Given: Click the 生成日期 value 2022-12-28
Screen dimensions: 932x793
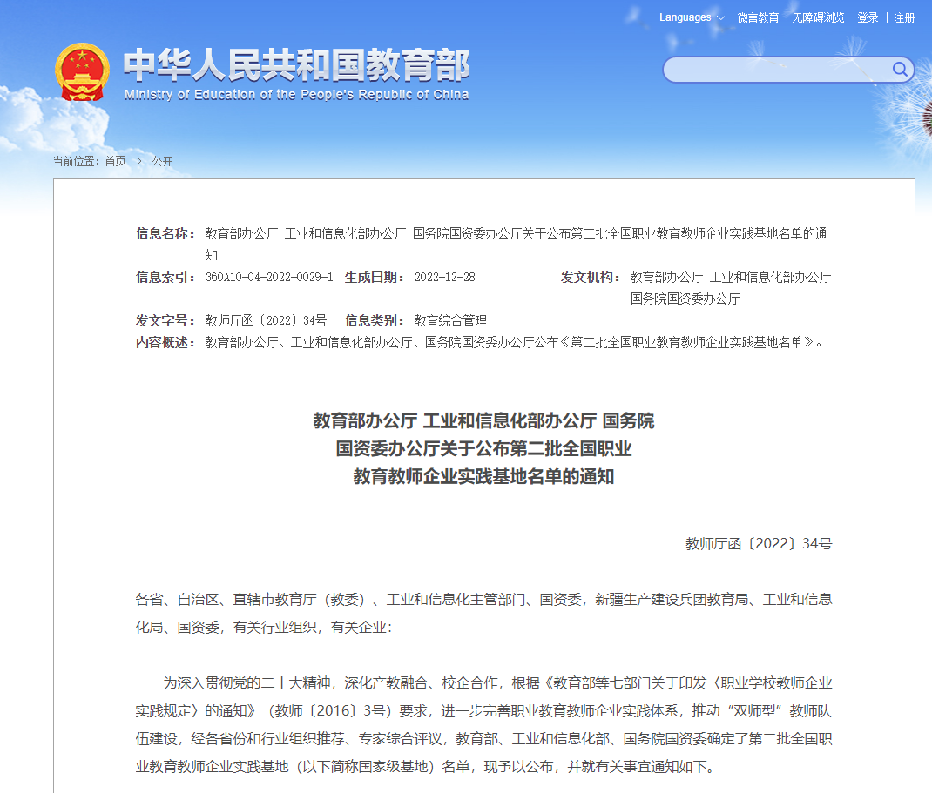Looking at the screenshot, I should 444,278.
